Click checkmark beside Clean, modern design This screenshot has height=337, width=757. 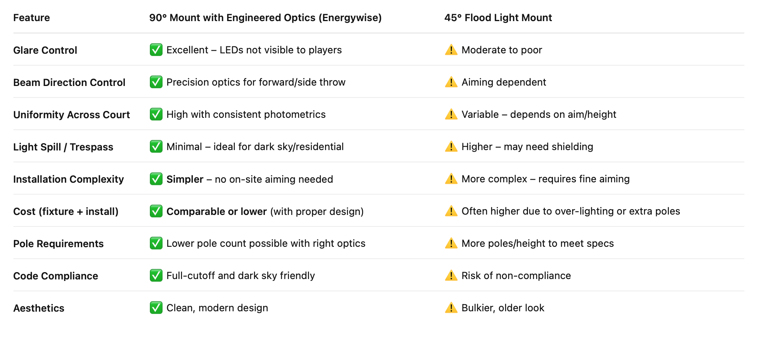click(156, 308)
